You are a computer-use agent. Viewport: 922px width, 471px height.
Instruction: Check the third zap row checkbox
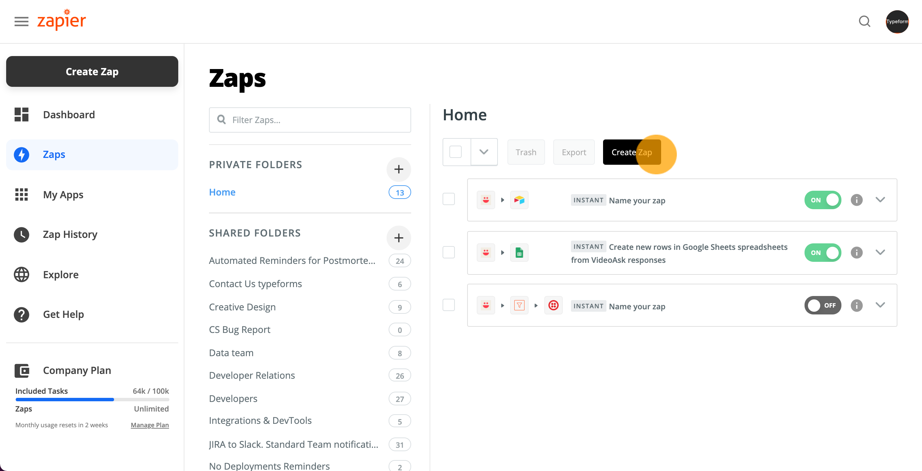[448, 305]
